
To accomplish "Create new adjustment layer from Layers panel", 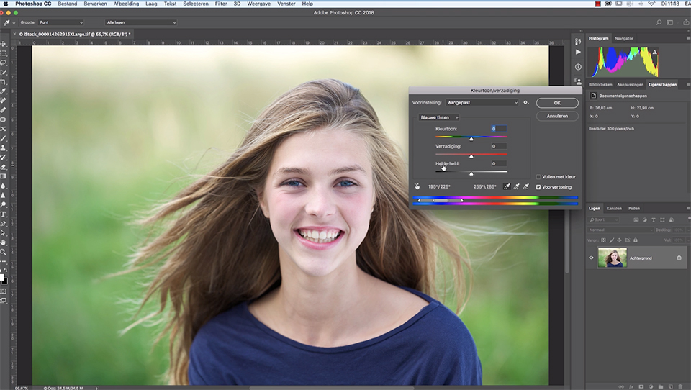I will point(651,386).
